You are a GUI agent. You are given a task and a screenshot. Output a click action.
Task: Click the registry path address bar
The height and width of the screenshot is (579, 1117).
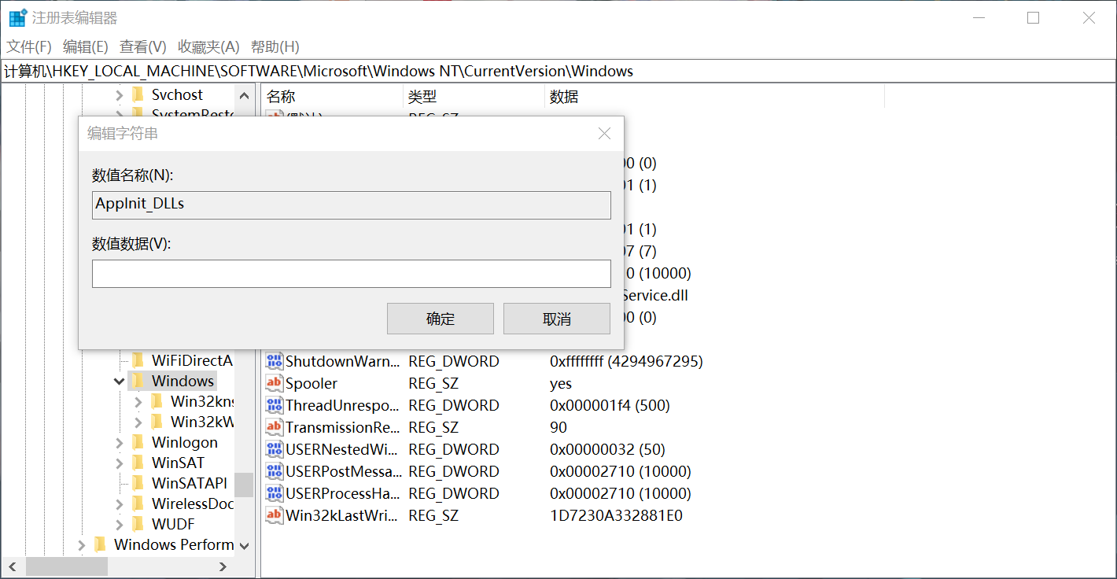click(x=558, y=72)
